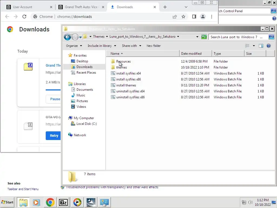Click the Explorer search magnifier button

point(271,37)
